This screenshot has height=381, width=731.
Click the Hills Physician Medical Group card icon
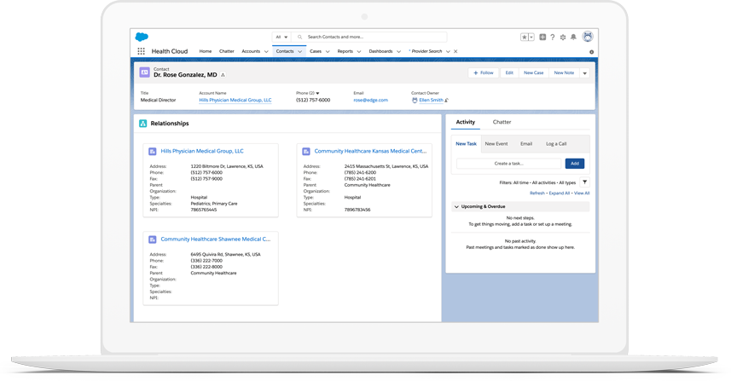[153, 152]
